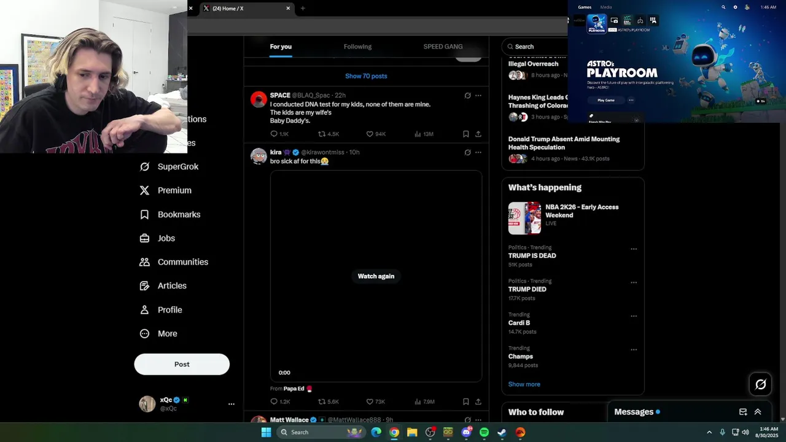Open Steam from the taskbar
Image resolution: width=786 pixels, height=442 pixels.
coord(502,432)
